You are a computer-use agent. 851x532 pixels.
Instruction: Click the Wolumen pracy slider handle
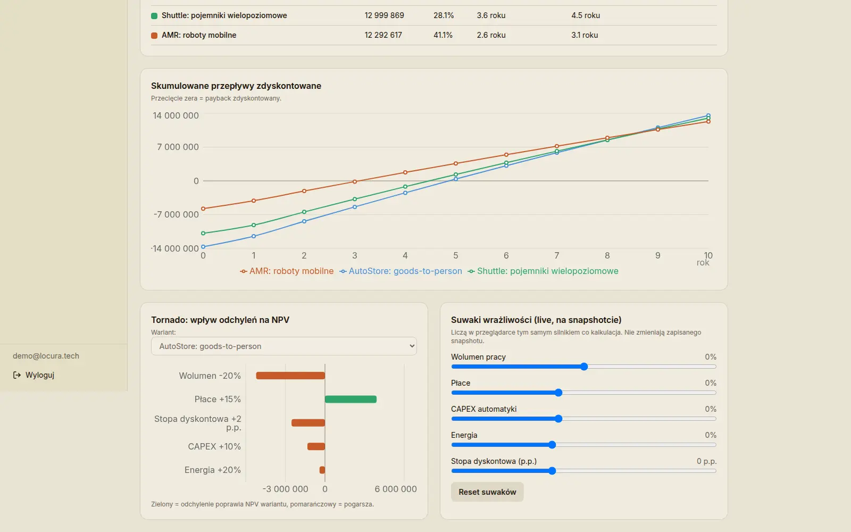click(x=584, y=367)
